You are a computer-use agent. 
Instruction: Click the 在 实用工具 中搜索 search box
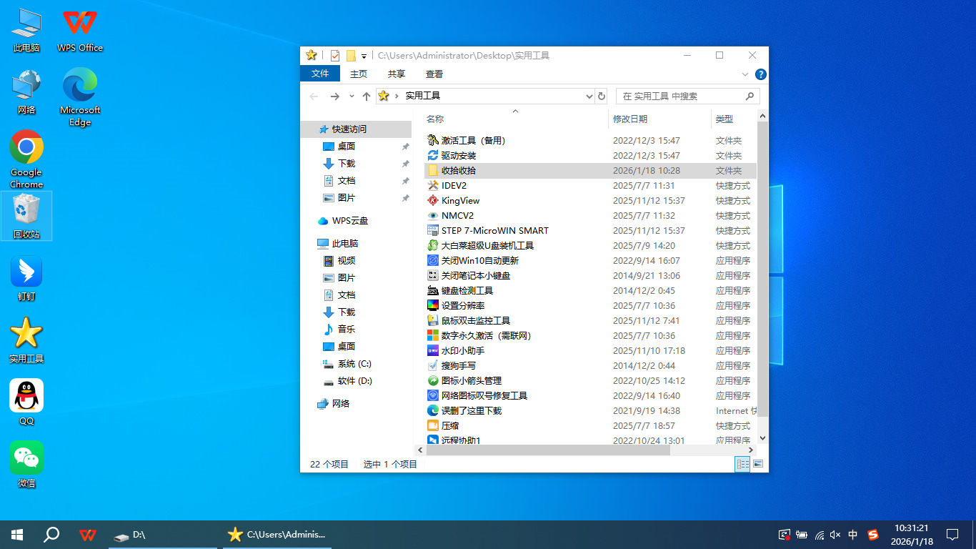click(x=679, y=96)
